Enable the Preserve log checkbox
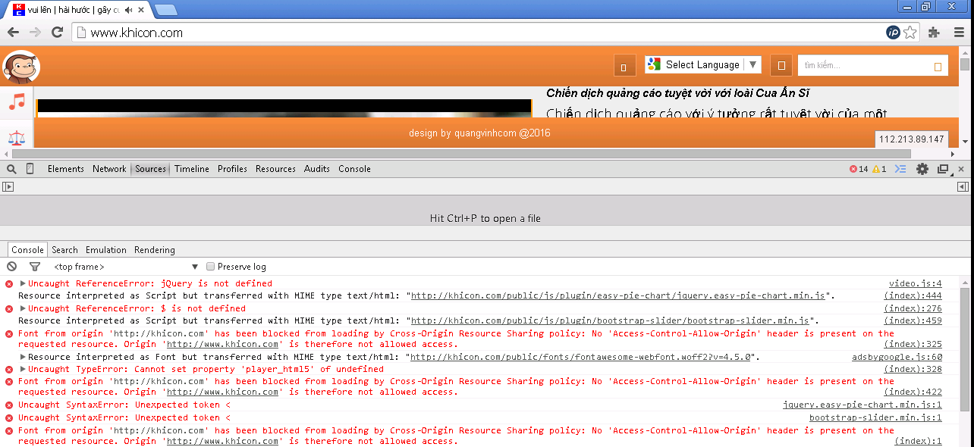The width and height of the screenshot is (974, 447). [211, 267]
